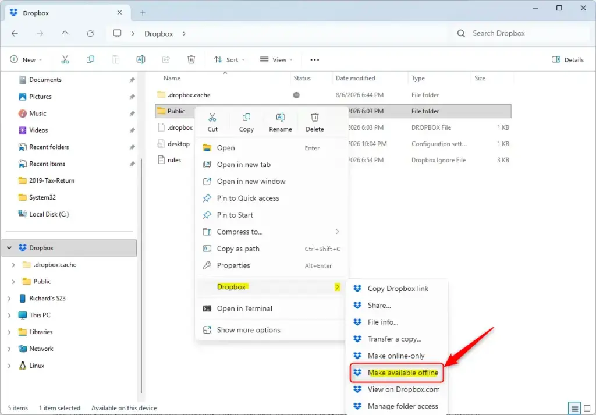Sort by Date modified column header

(370, 79)
